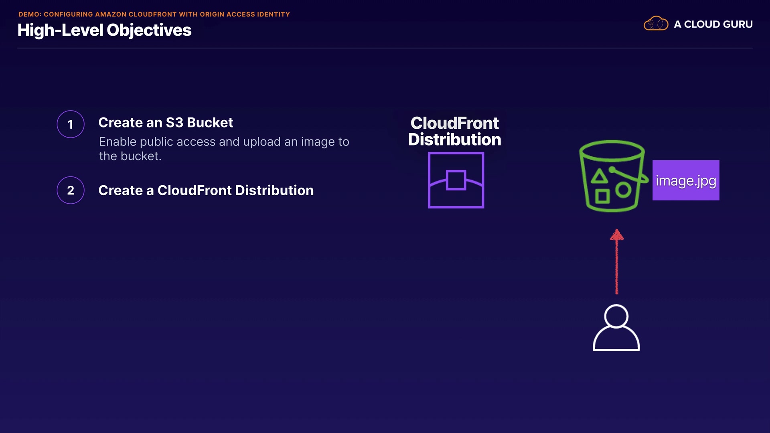This screenshot has width=770, height=433.
Task: Click the square inside CloudFront icon
Action: pyautogui.click(x=456, y=180)
